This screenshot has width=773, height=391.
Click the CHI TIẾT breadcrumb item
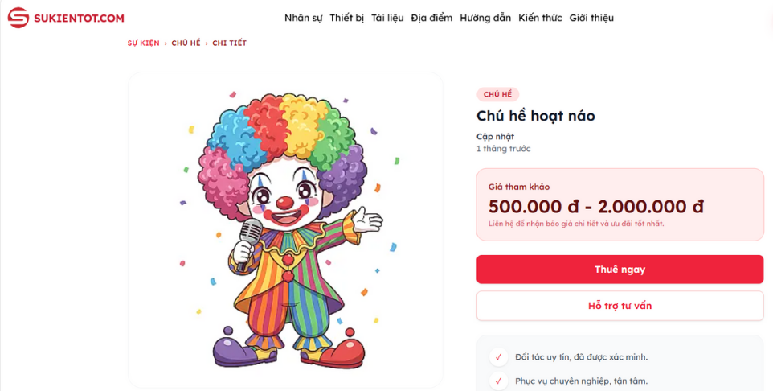pos(229,43)
